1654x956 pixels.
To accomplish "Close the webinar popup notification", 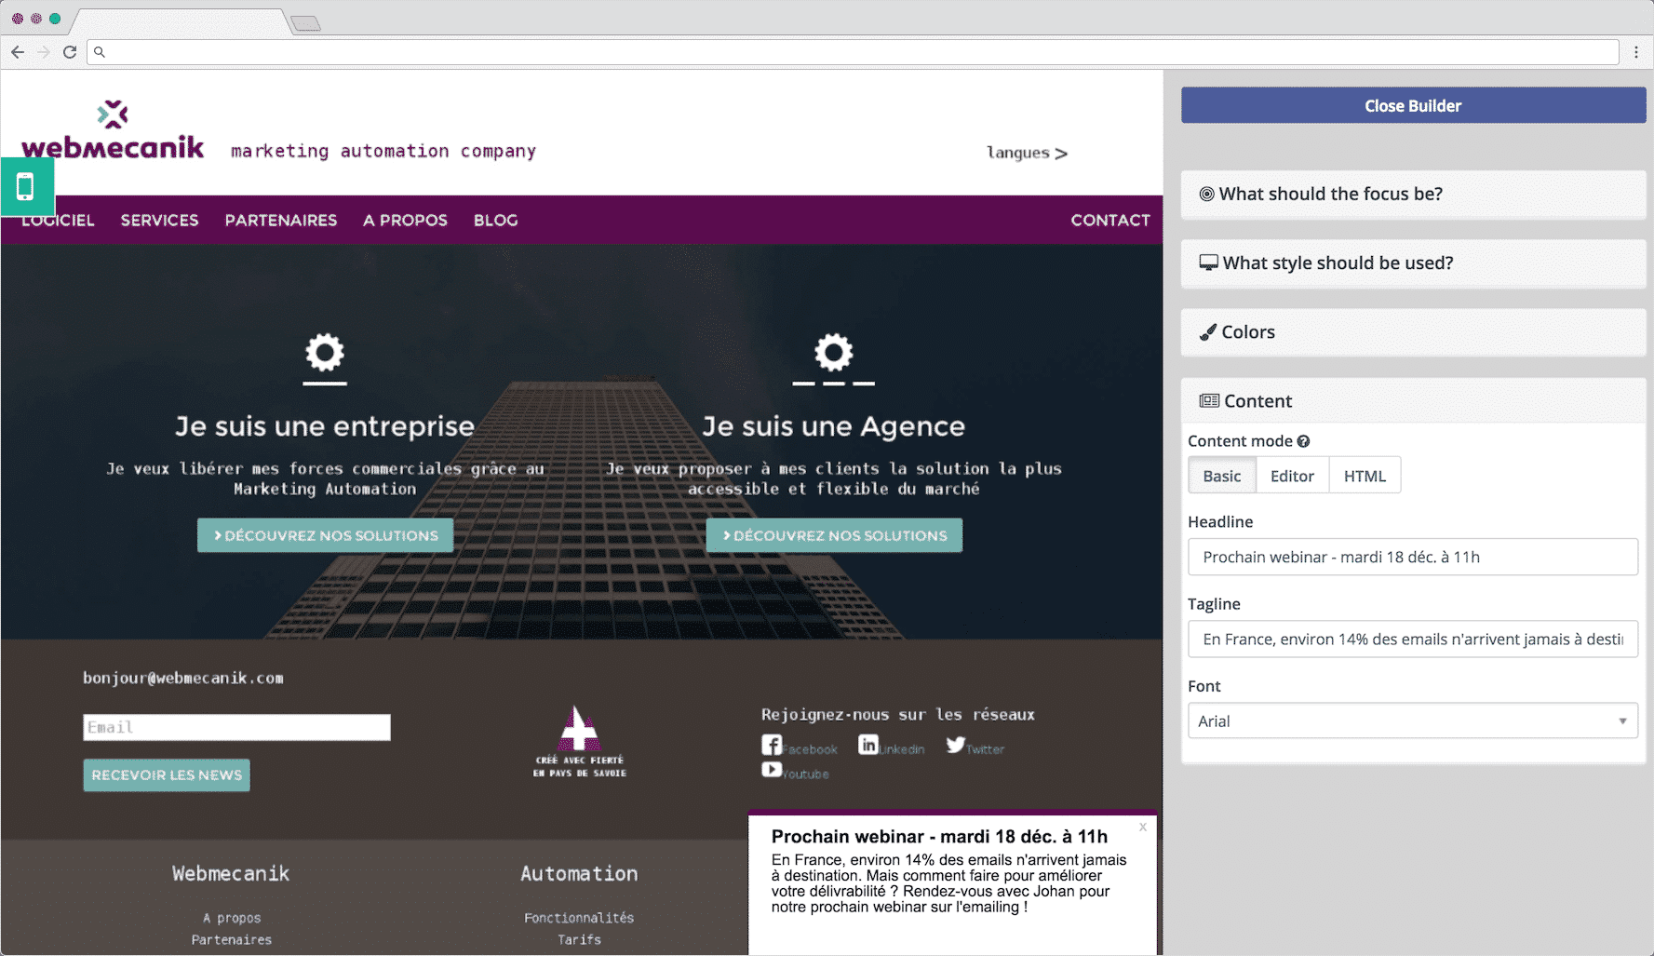I will (x=1143, y=827).
